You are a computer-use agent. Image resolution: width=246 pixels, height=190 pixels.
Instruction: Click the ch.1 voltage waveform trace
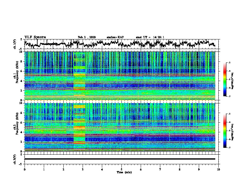coord(120,44)
